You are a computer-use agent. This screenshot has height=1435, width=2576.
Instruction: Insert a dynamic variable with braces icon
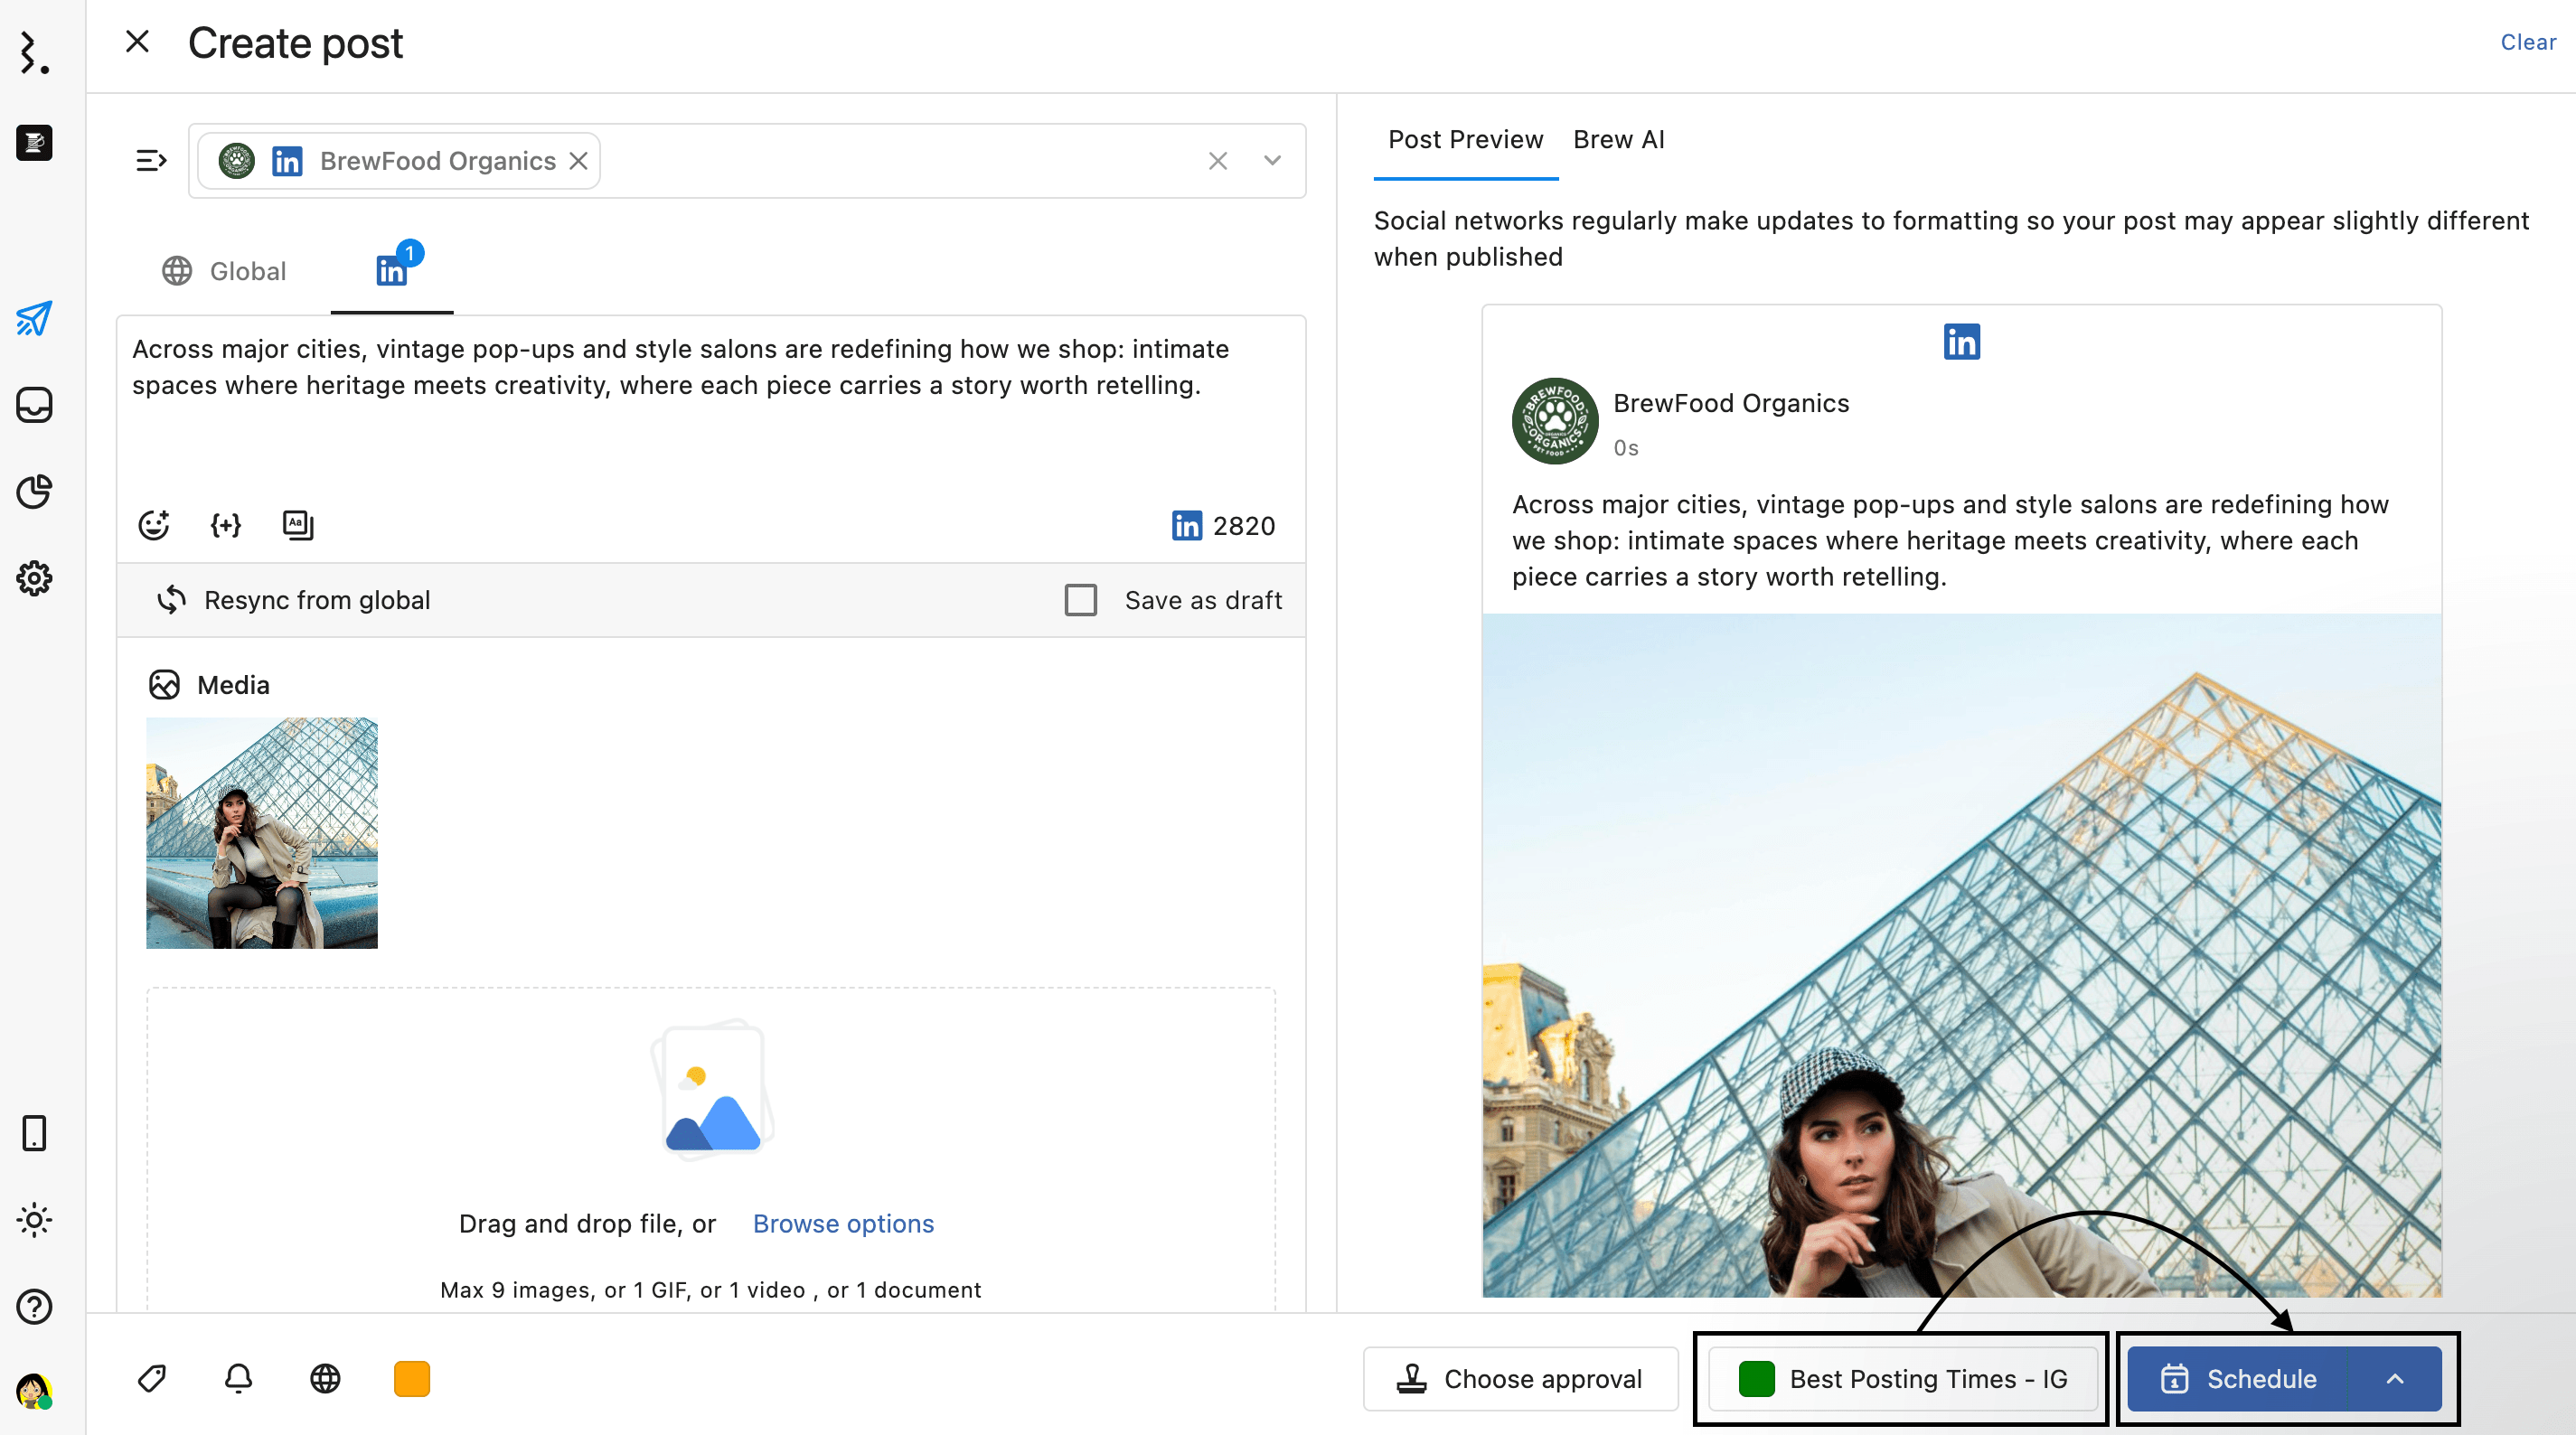point(225,525)
